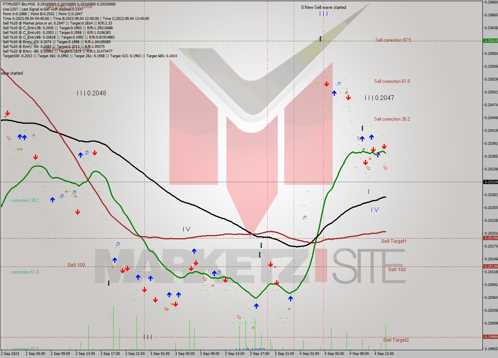498x358 pixels.
Task: Click the black 'I V' wave label
Action: coord(186,230)
